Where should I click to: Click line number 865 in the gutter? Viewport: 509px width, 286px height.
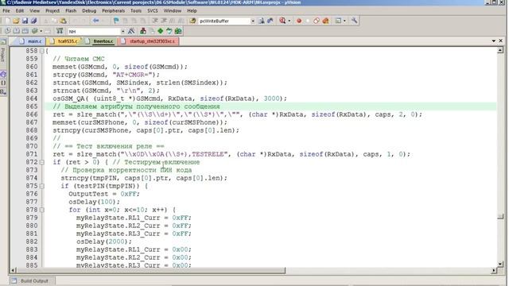click(32, 106)
